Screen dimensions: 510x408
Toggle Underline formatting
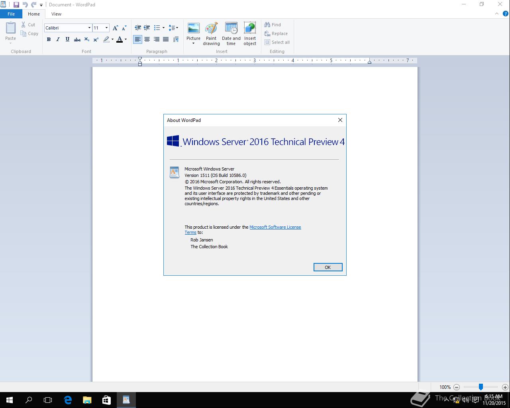(x=67, y=39)
